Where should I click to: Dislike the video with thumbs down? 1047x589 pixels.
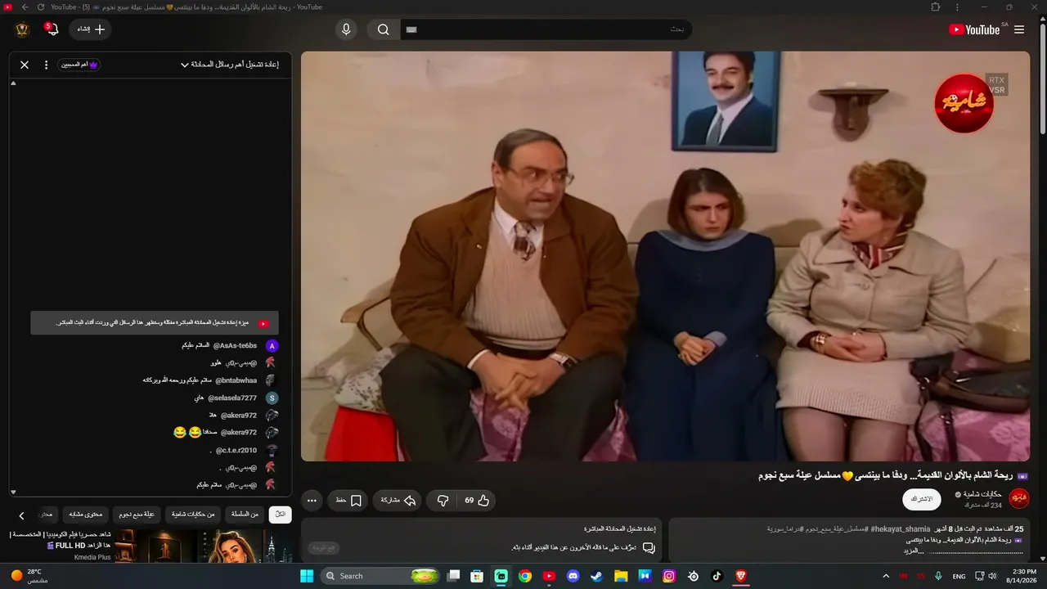[443, 500]
